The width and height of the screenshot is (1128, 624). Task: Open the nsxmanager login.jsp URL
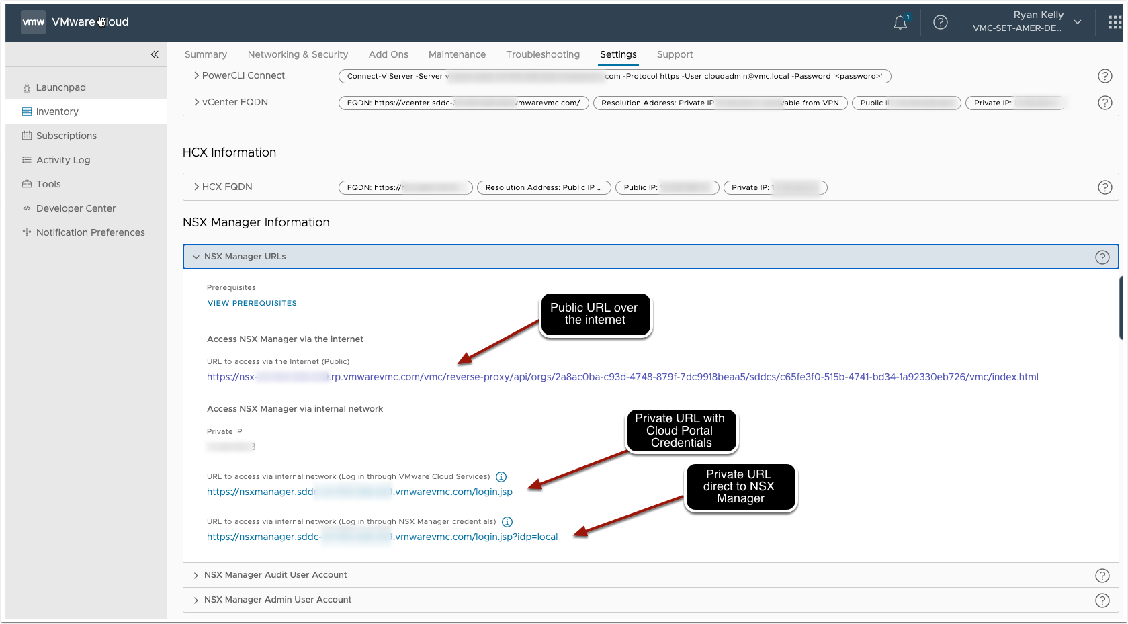(x=359, y=492)
